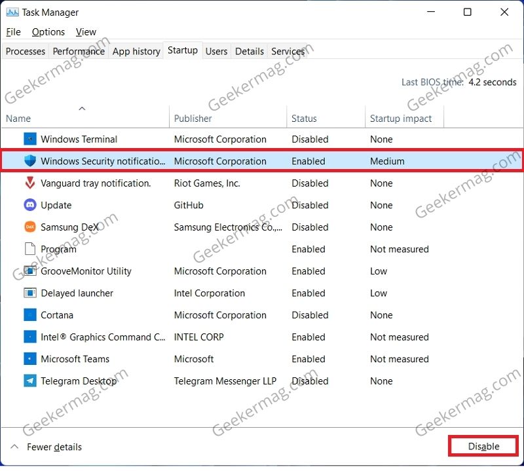Viewport: 524px width, 471px height.
Task: Click the Windows Security shield icon
Action: [30, 160]
